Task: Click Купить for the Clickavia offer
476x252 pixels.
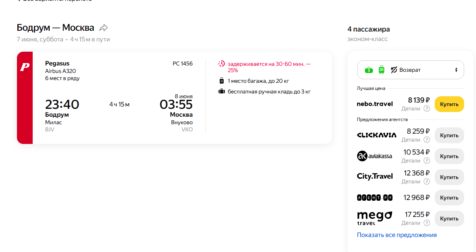Action: coord(449,135)
